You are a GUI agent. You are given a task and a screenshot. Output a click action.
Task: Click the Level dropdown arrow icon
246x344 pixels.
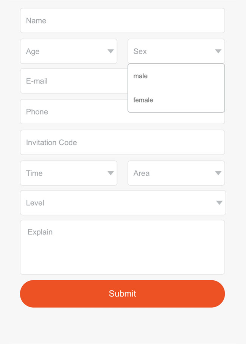pyautogui.click(x=219, y=203)
